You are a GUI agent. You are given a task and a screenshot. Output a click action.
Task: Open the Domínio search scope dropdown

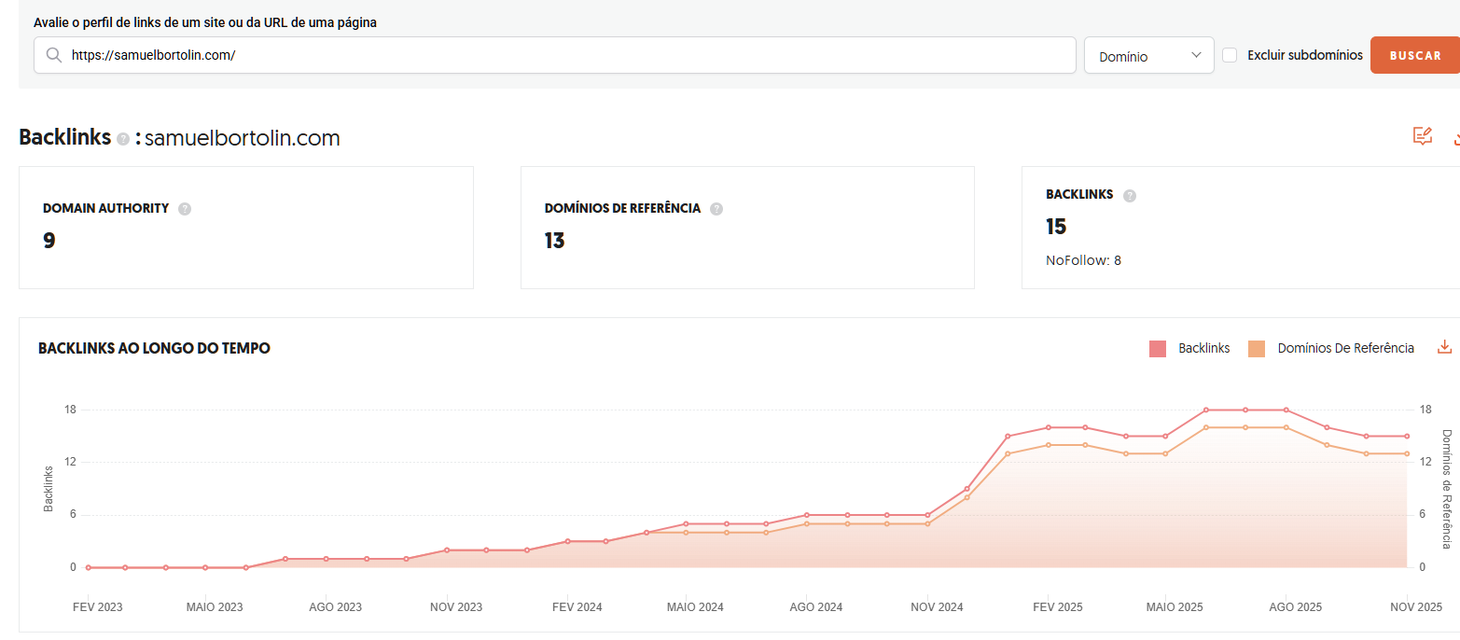[1148, 55]
